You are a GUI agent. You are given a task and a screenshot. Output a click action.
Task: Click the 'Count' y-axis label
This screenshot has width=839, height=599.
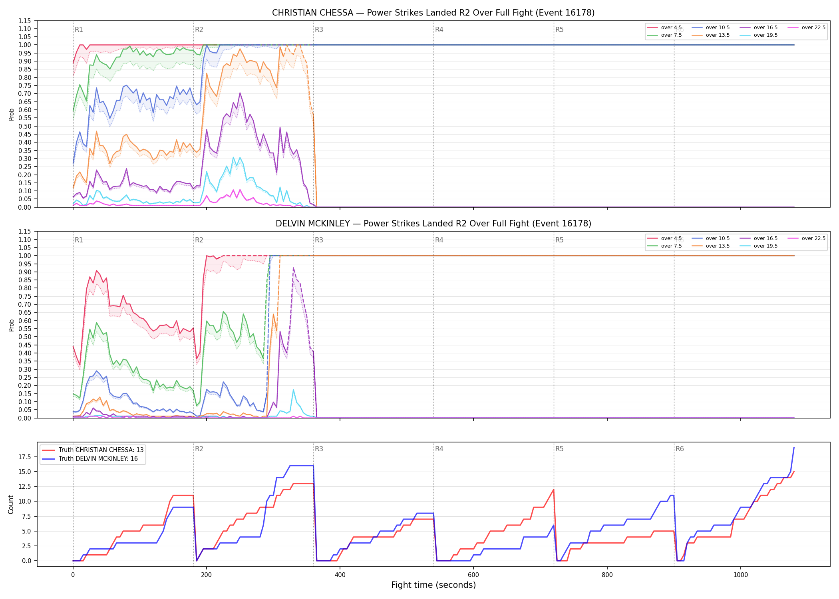[11, 504]
